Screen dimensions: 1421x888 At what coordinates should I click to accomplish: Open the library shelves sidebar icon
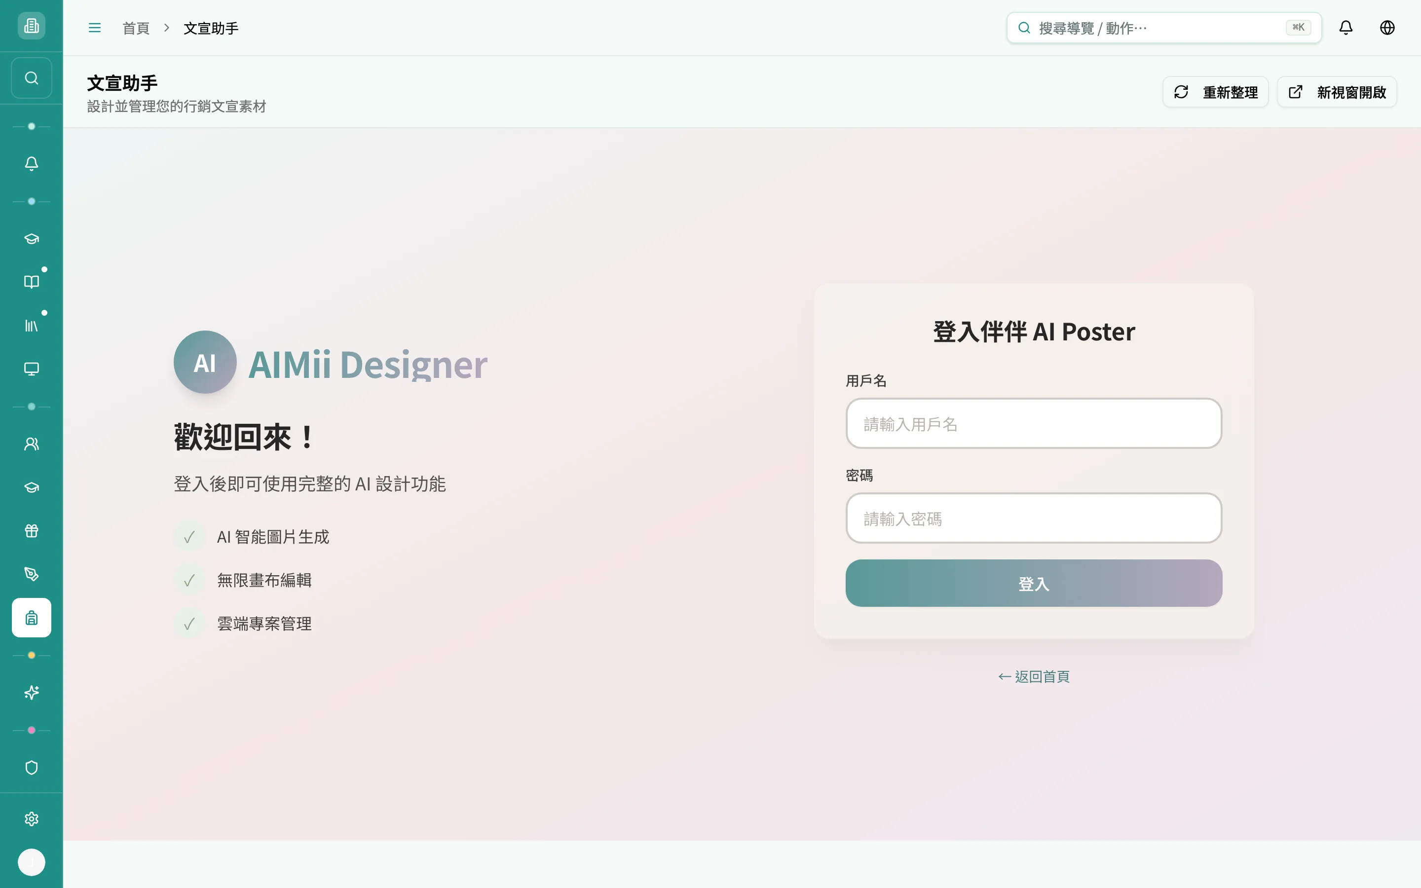31,326
